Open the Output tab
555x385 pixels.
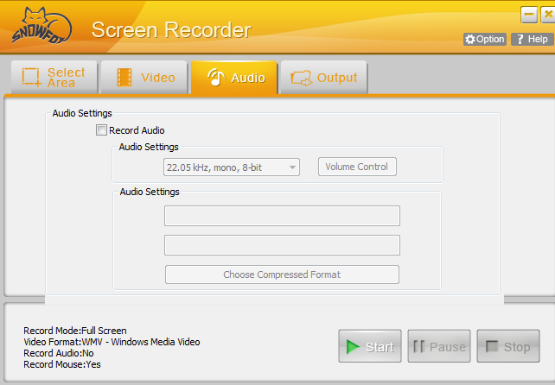(324, 77)
